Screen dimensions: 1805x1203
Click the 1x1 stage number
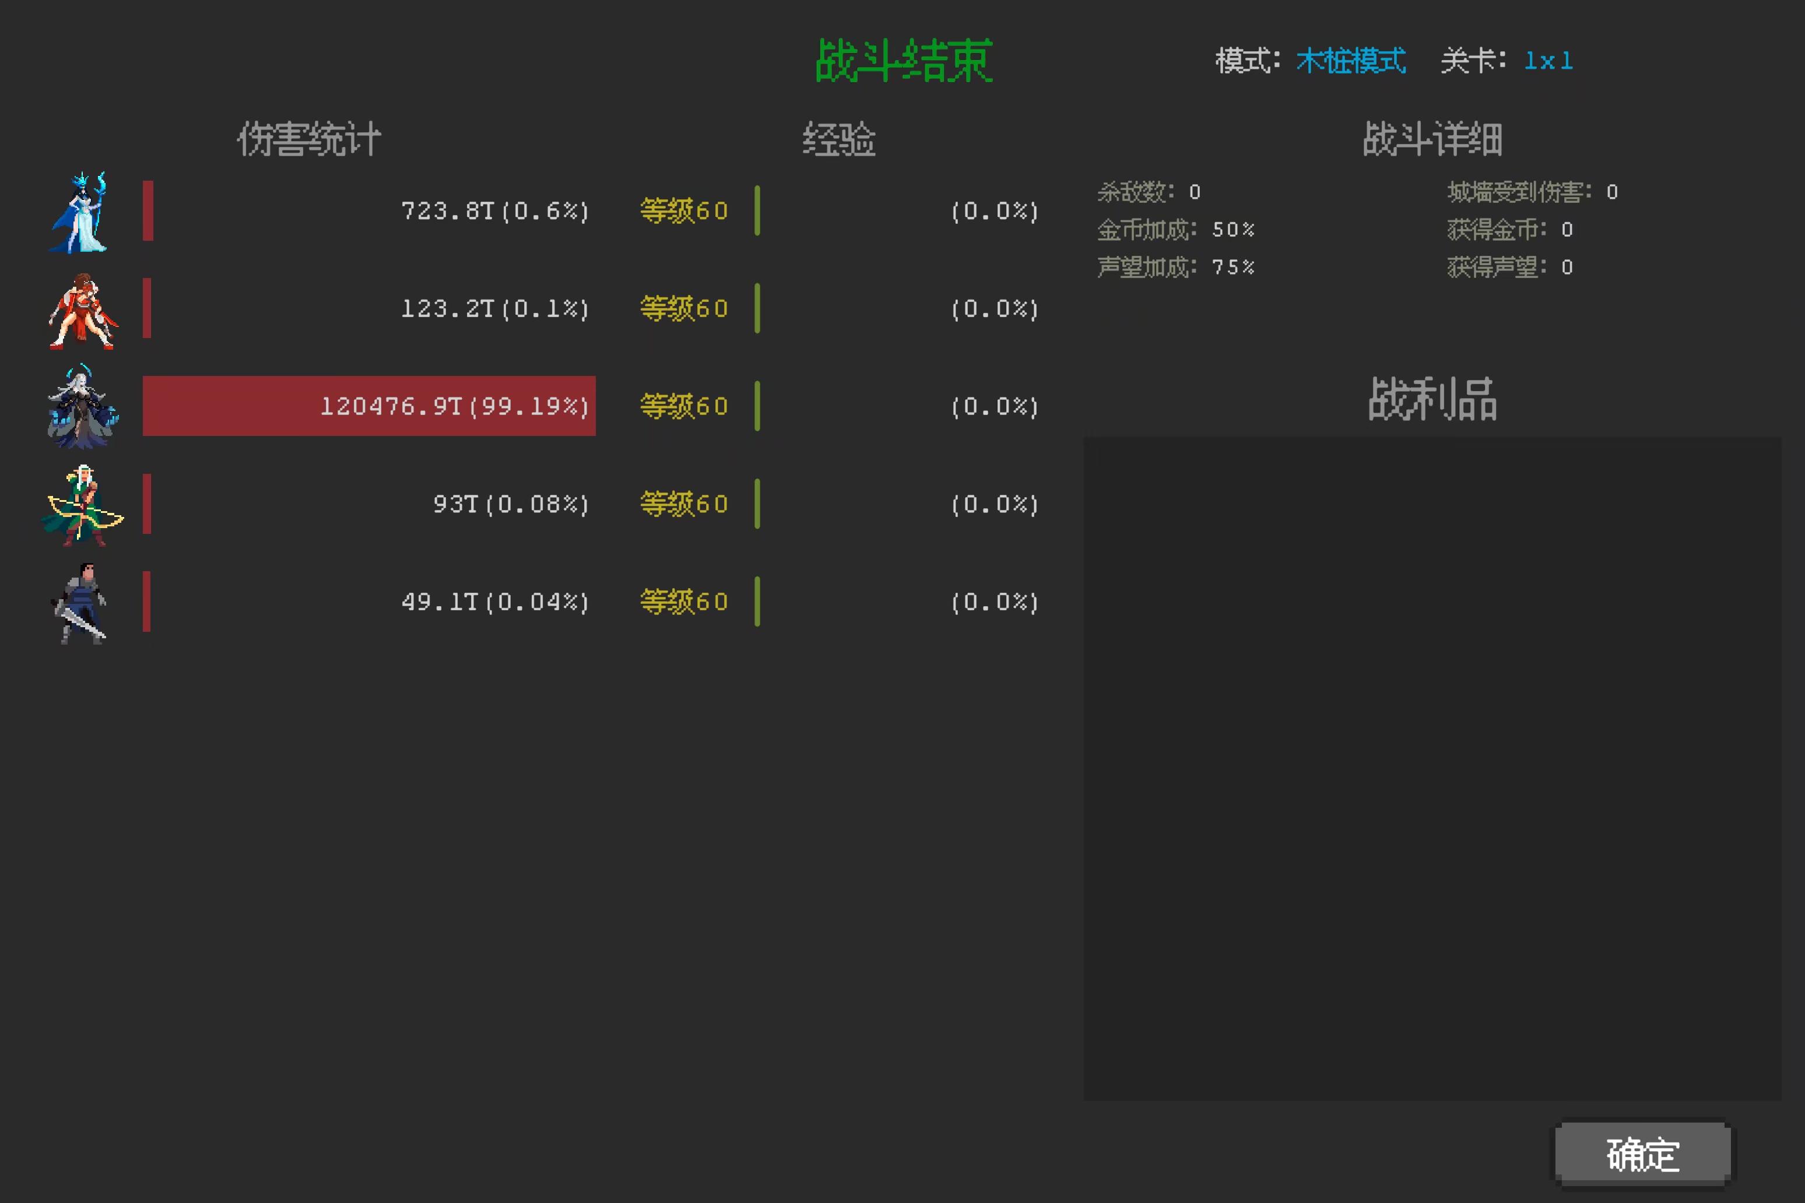pos(1548,61)
